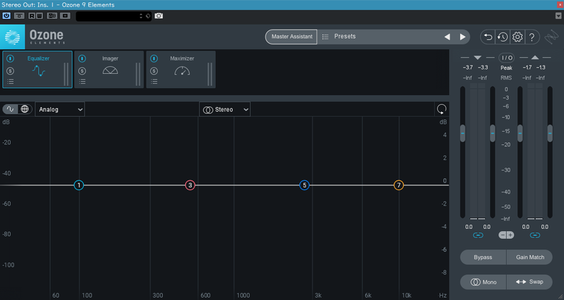
Task: Toggle the Equalizer module power button
Action: point(10,58)
